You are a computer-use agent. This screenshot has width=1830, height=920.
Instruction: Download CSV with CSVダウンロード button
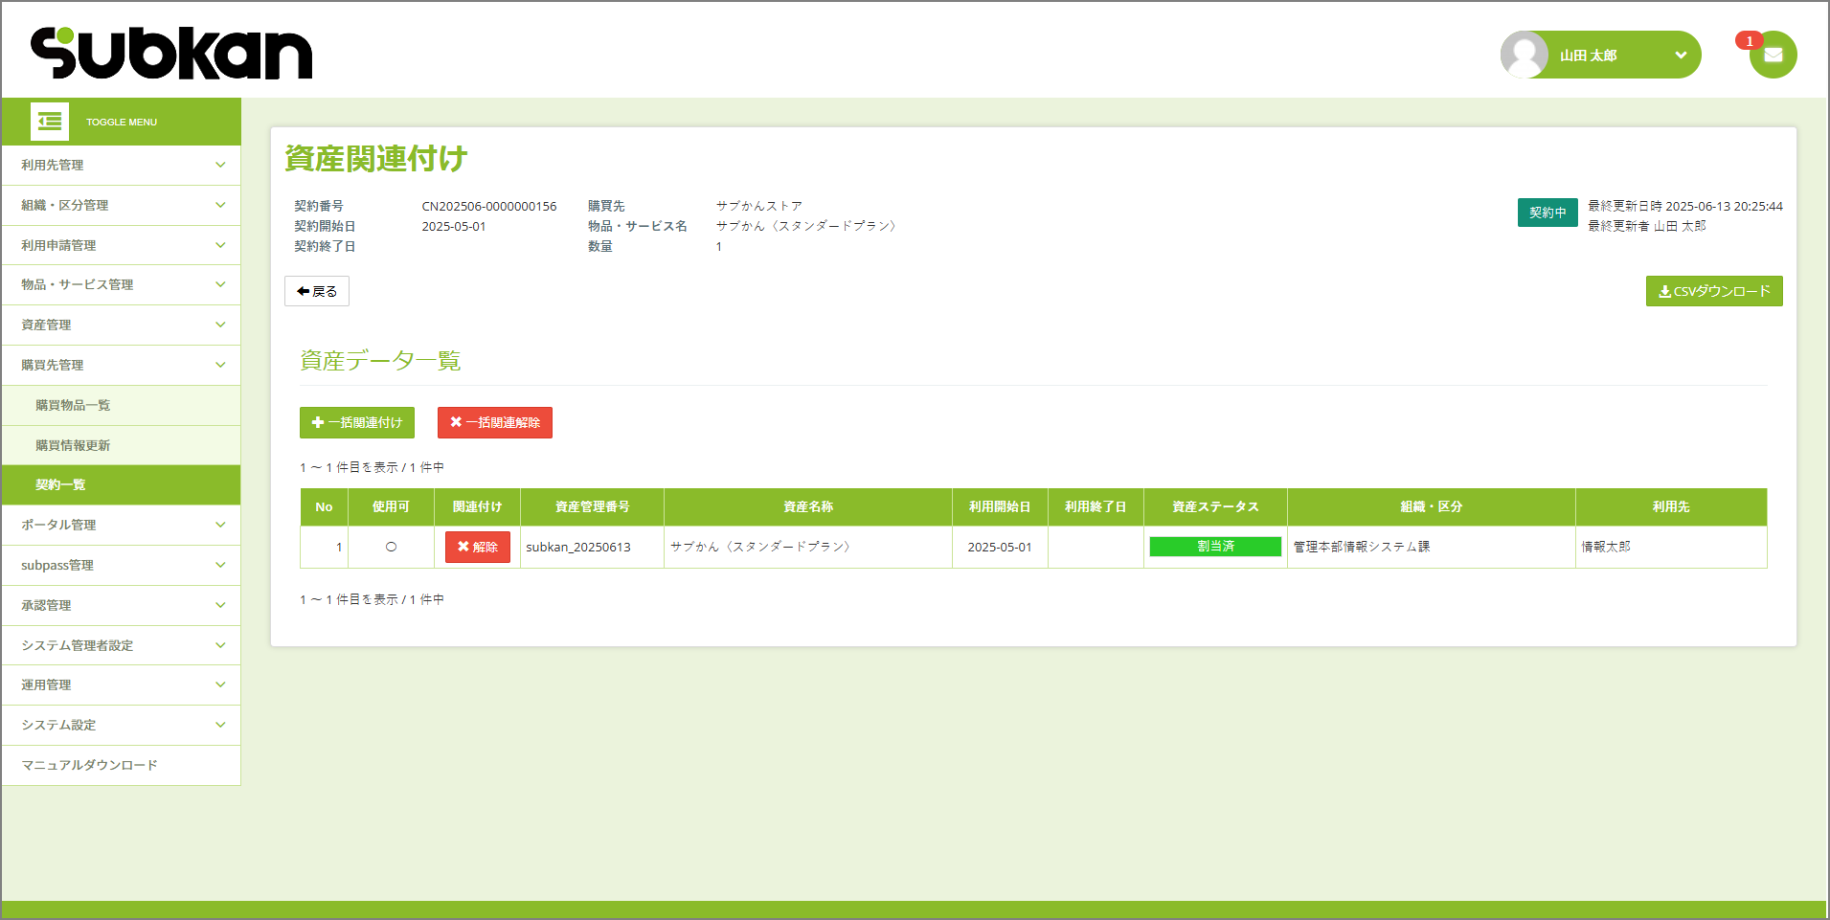1713,291
